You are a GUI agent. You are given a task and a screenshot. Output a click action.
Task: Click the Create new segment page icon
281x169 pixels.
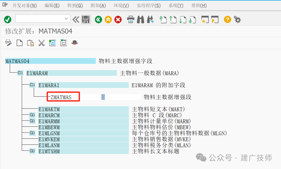20,43
